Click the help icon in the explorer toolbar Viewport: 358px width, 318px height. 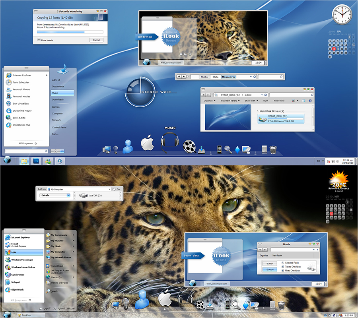click(x=310, y=101)
